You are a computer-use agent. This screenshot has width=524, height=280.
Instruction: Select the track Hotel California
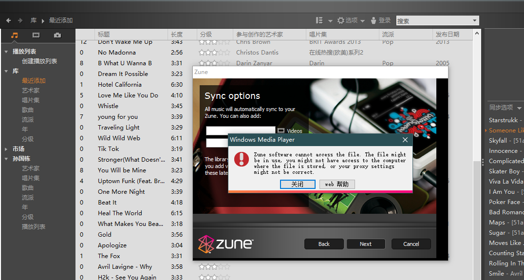click(x=120, y=85)
